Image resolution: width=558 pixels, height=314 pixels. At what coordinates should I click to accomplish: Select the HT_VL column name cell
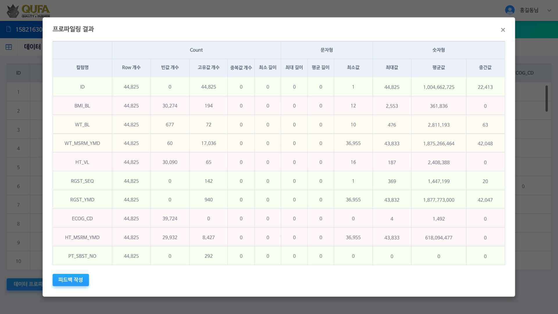pyautogui.click(x=82, y=162)
